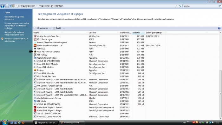The height and width of the screenshot is (125, 222).
Task: Click the ASUS Power4Gear eXtreme icon
Action: point(35,52)
